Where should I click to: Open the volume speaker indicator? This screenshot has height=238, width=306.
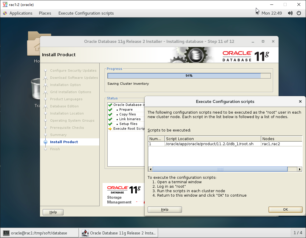pos(290,13)
